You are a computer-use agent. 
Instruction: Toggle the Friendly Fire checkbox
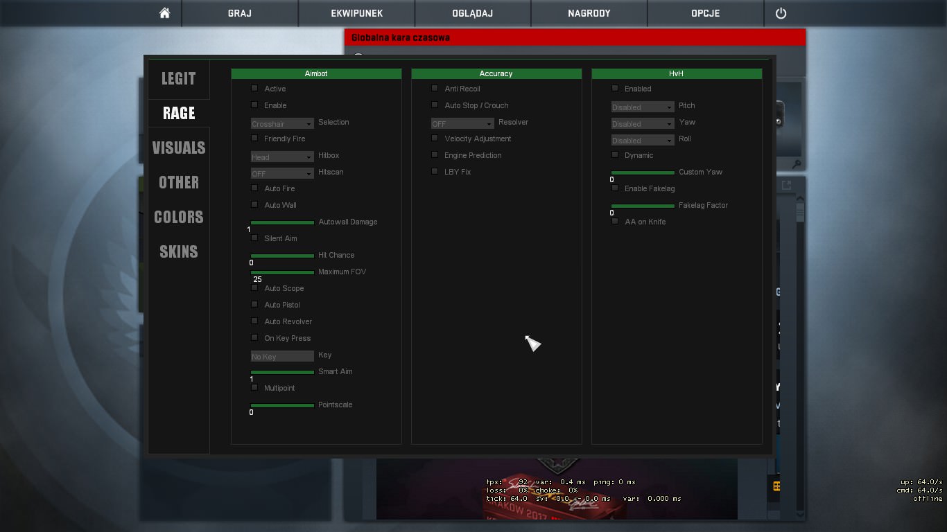254,138
